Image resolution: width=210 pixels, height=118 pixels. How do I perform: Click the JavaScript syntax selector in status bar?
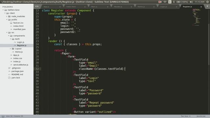point(201,116)
